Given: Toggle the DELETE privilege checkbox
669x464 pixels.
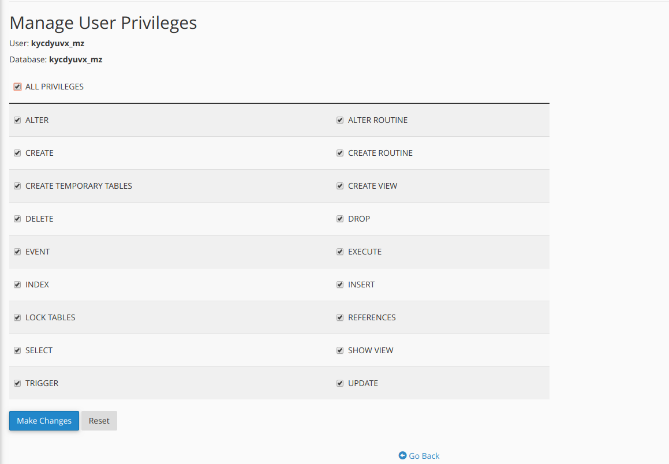Looking at the screenshot, I should (17, 219).
